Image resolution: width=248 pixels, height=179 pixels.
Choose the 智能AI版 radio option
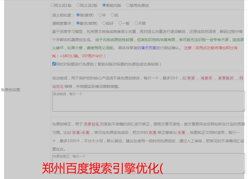tap(104, 5)
